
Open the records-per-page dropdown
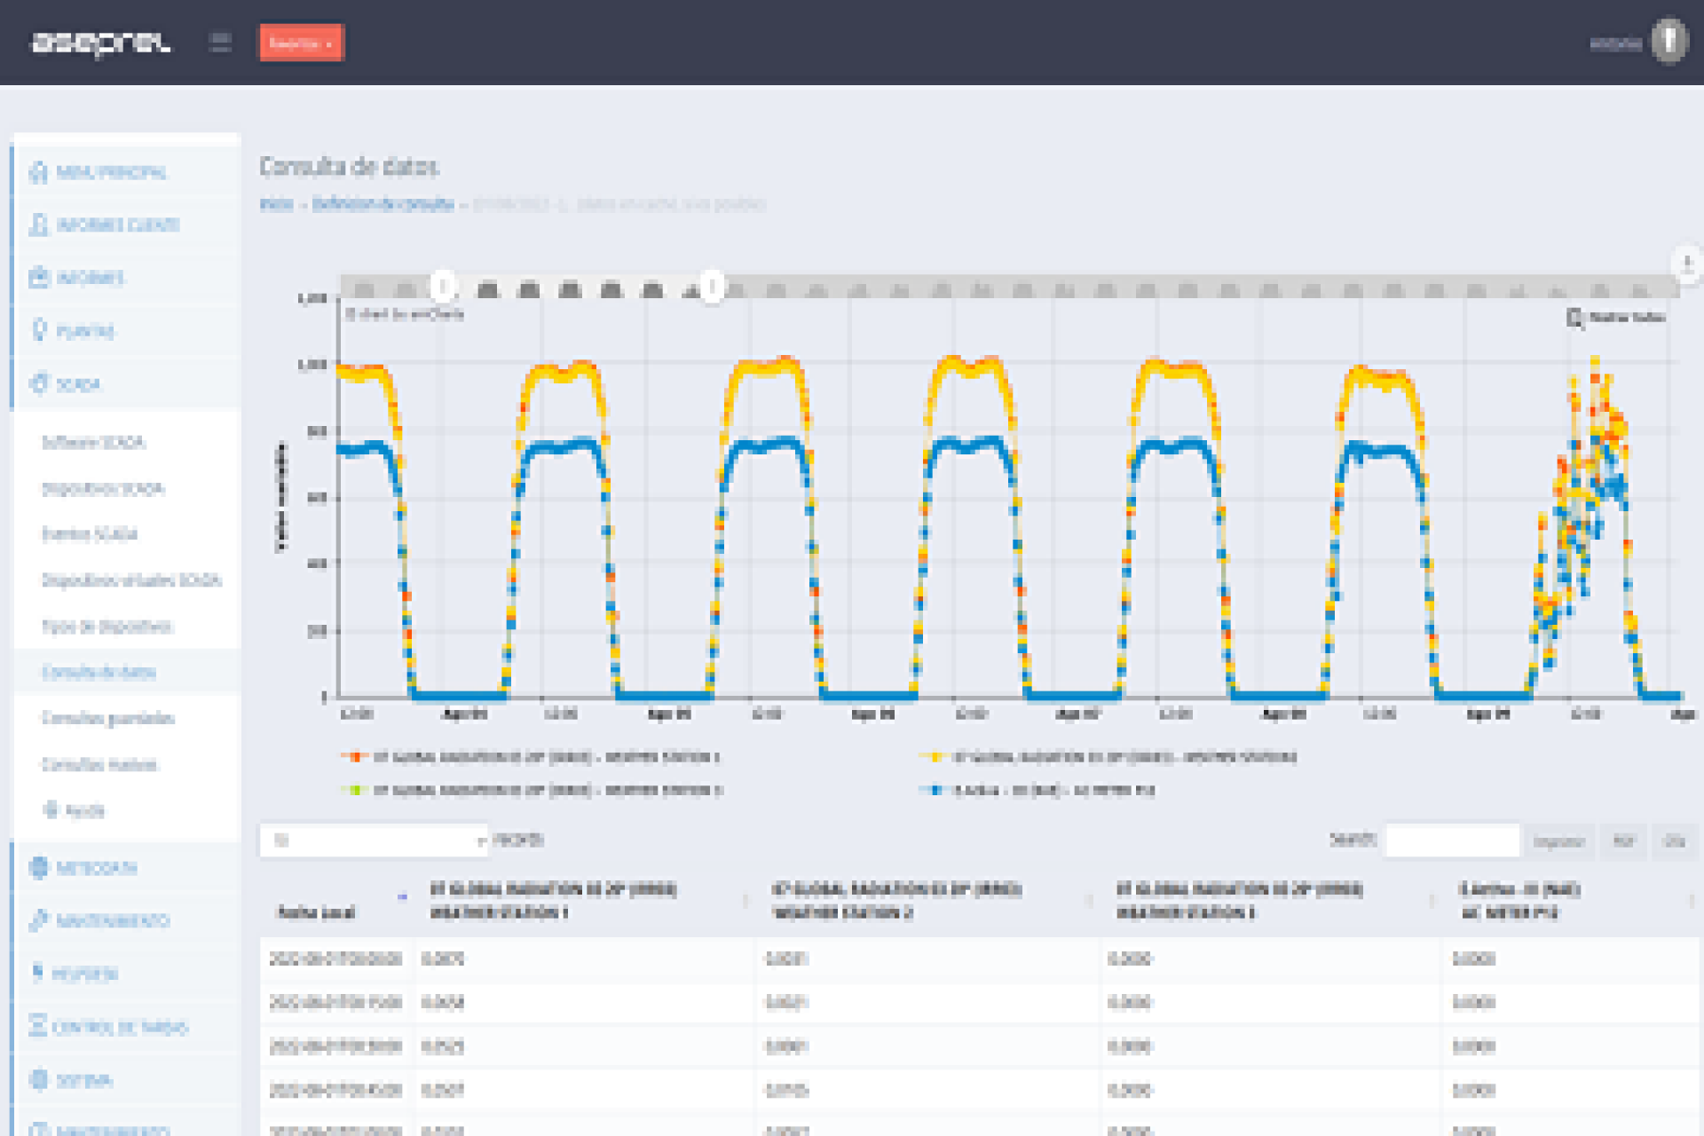[x=375, y=840]
